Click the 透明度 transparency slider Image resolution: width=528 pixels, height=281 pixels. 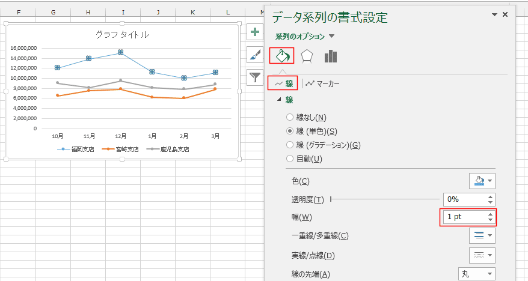tap(385, 199)
